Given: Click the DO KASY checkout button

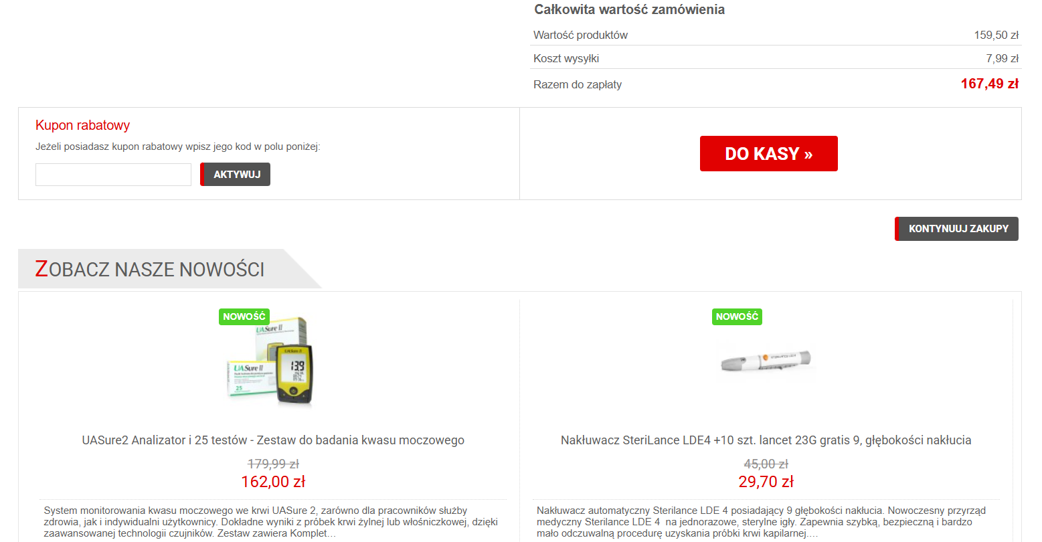Looking at the screenshot, I should tap(768, 153).
